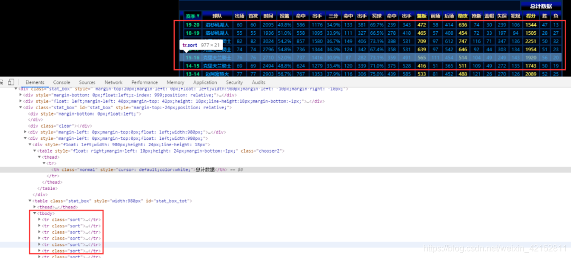This screenshot has height=258, width=571.
Task: Click 克里夫兰骑士 in the 14-15 row
Action: coord(217,66)
